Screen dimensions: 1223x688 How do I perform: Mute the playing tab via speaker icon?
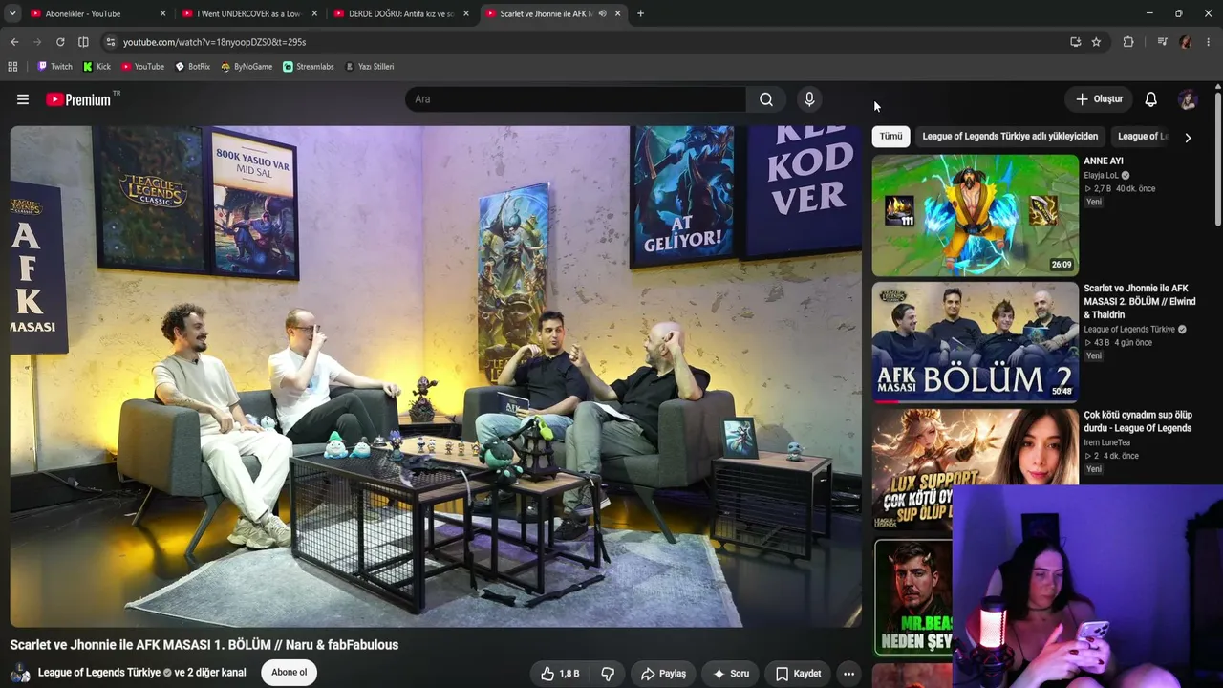tap(602, 13)
